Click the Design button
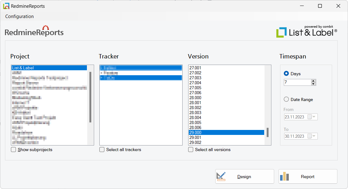Image resolution: width=348 pixels, height=189 pixels. [x=245, y=176]
